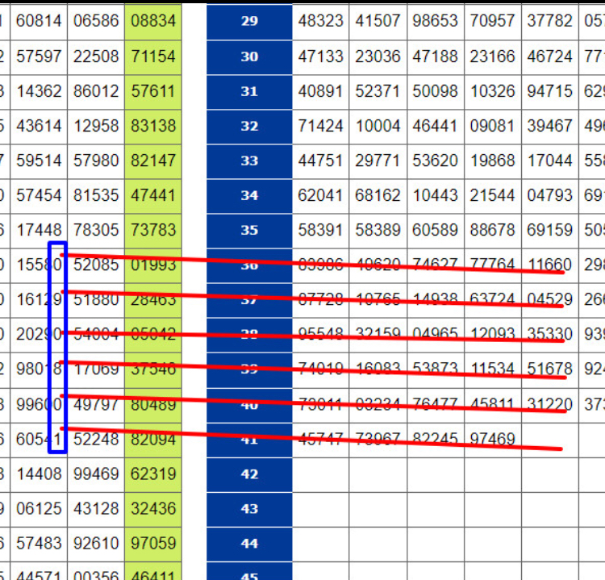The height and width of the screenshot is (580, 605).
Task: Click row header 42
Action: 249,474
